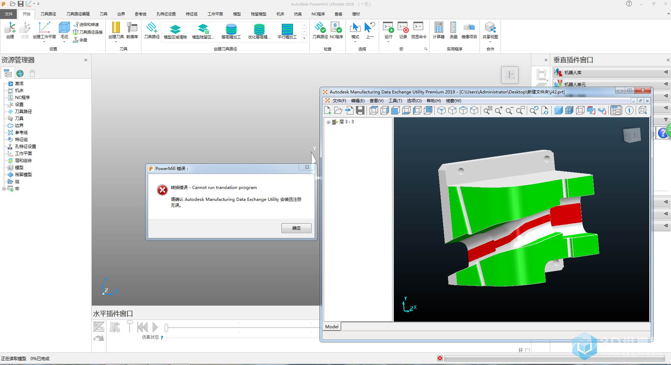This screenshot has width=671, height=365.
Task: Select 模型残留区 rest area strategy
Action: tap(203, 31)
